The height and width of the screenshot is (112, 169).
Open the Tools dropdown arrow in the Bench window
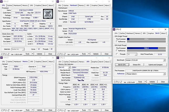145,82
